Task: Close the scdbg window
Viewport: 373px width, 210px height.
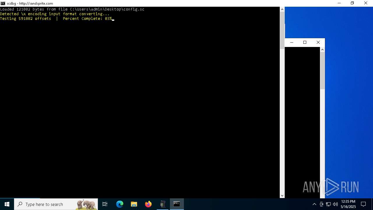Action: [366, 3]
